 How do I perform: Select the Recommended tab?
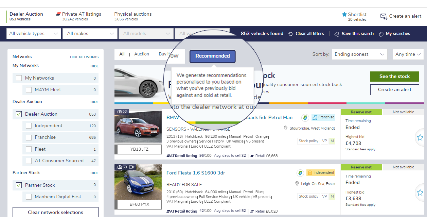213,56
